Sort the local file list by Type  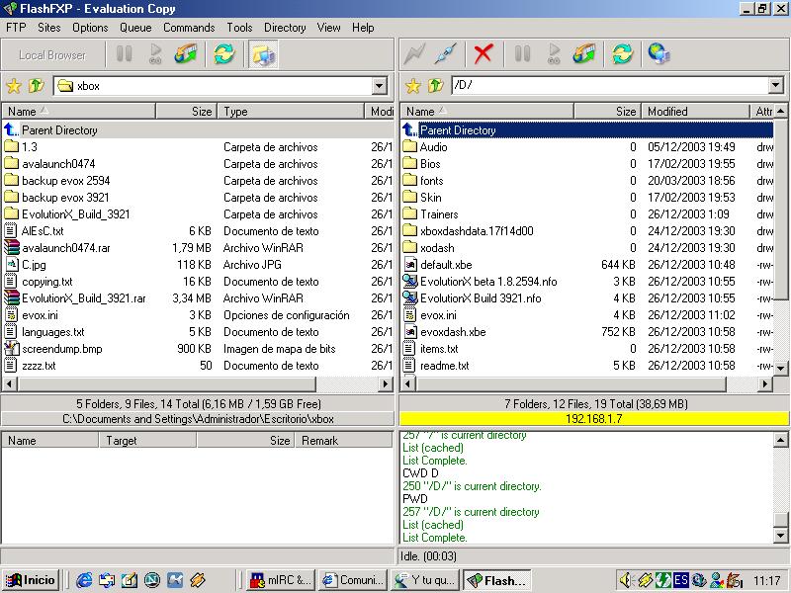click(291, 112)
